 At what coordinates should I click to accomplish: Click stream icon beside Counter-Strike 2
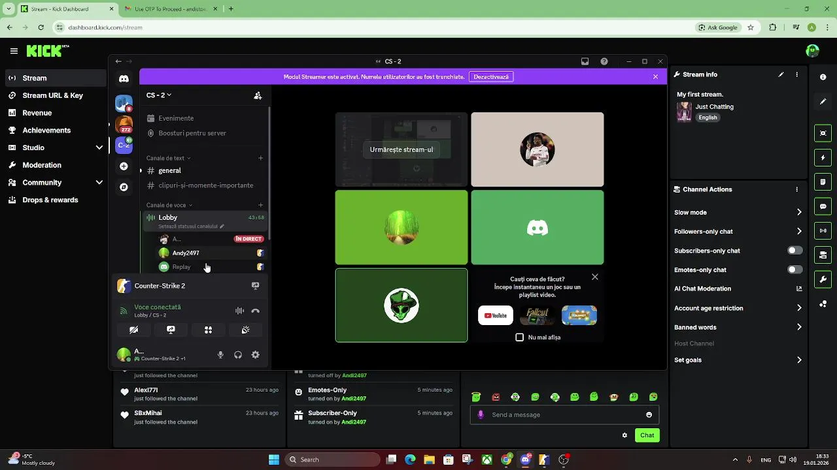256,286
